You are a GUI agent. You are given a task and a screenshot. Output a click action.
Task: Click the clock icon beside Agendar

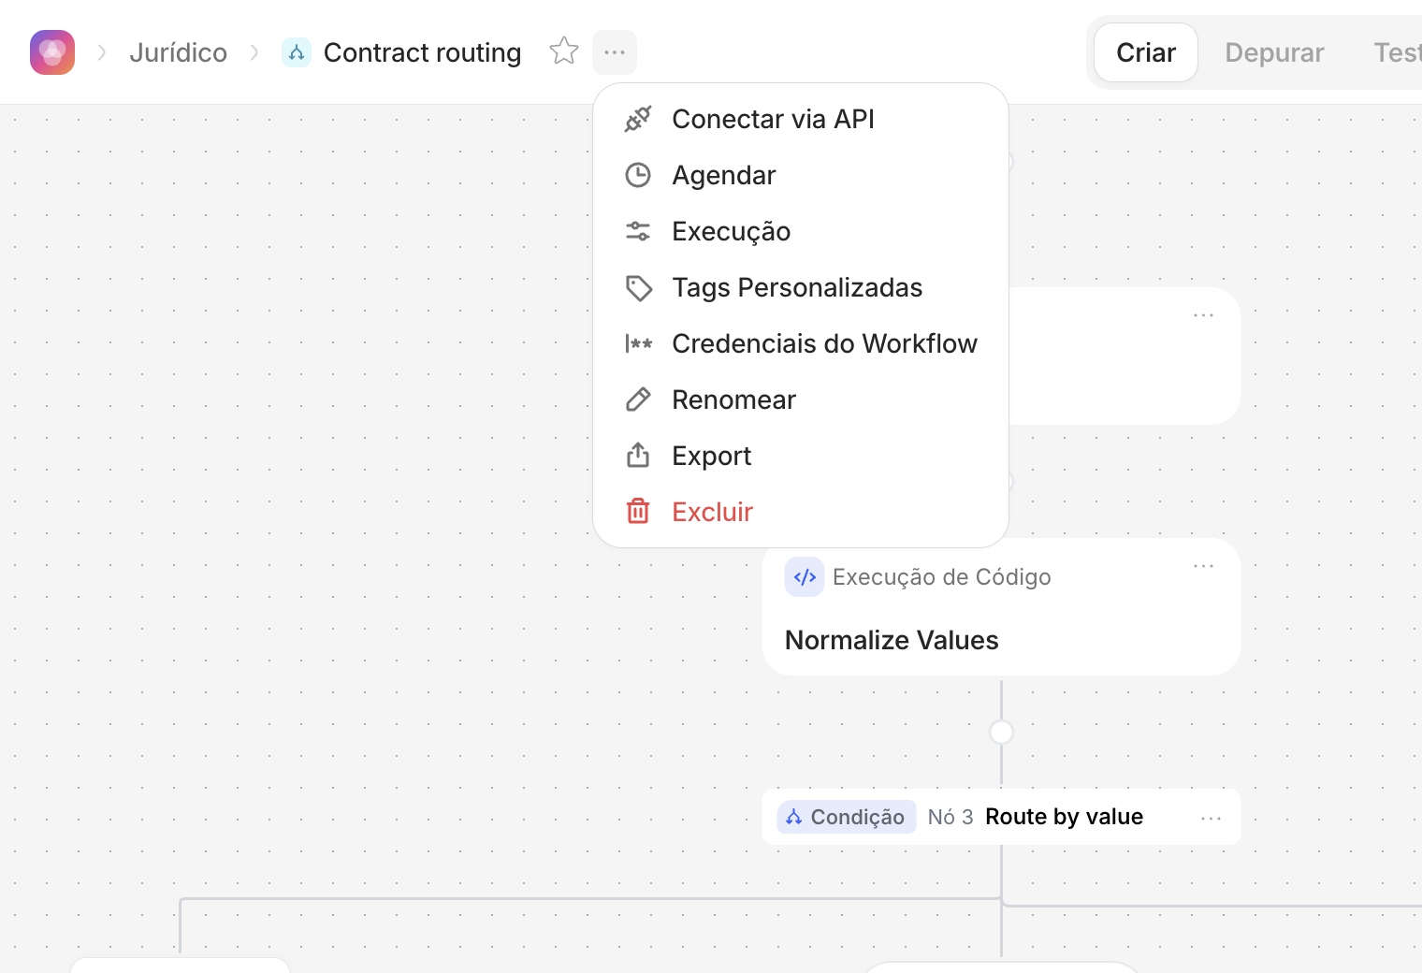point(638,175)
